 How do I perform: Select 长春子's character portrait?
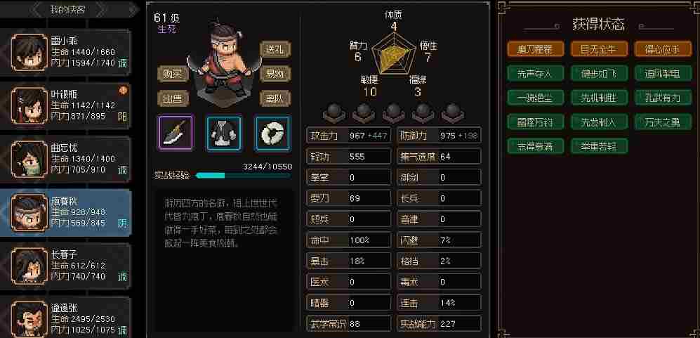[x=29, y=266]
